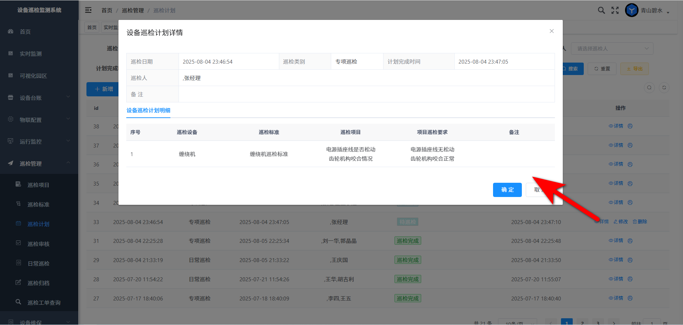Collapse sidebar with hamburger icon
The height and width of the screenshot is (325, 683).
point(88,10)
